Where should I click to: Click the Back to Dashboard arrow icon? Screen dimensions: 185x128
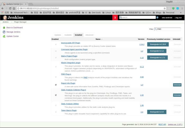pos(4,28)
